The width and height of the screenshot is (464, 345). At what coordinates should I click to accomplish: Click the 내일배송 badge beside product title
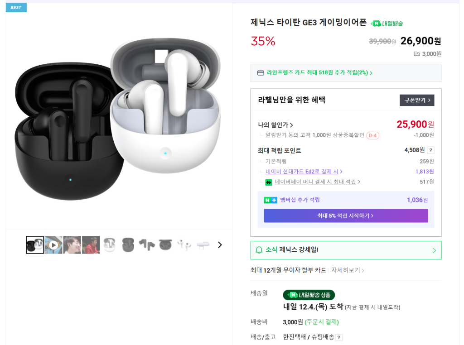pyautogui.click(x=387, y=23)
